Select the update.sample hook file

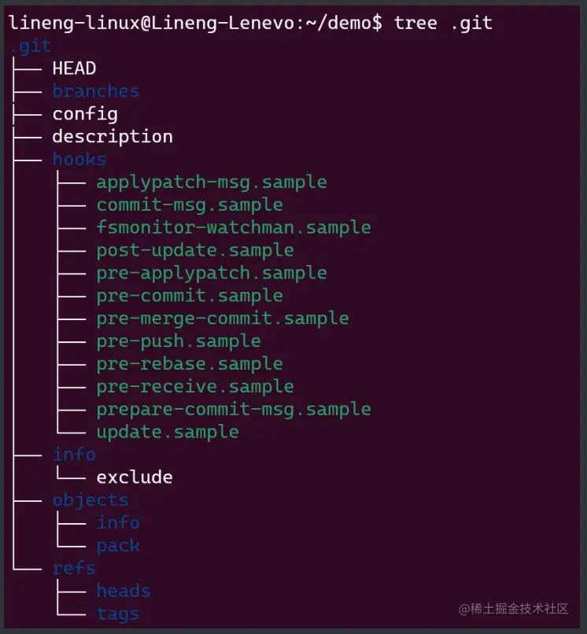(x=167, y=433)
